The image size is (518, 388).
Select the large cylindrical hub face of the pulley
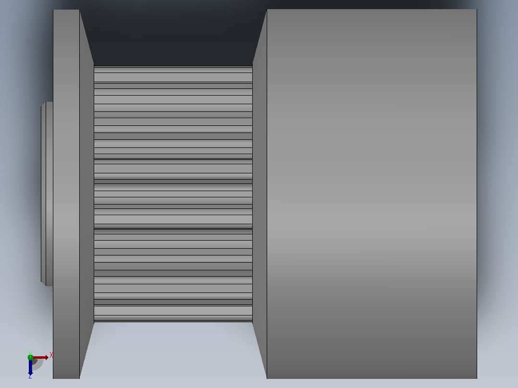click(x=371, y=194)
